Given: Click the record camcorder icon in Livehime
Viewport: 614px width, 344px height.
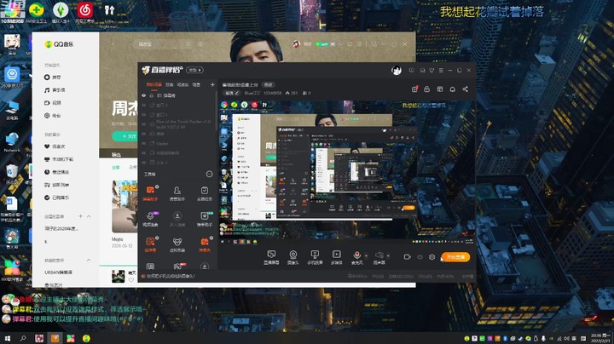Looking at the screenshot, I should pos(408,257).
